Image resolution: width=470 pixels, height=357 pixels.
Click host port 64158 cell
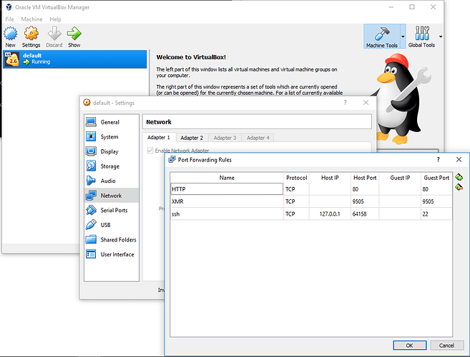tap(365, 214)
